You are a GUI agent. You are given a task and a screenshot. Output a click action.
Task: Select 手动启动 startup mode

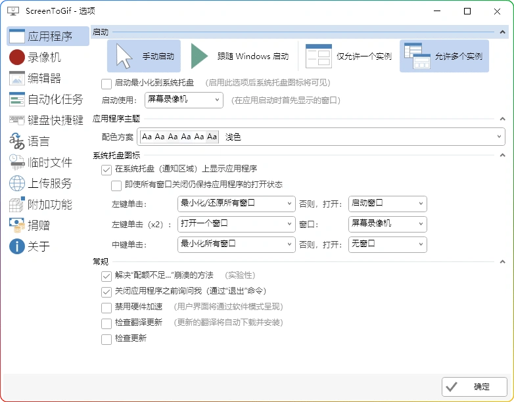pos(144,56)
